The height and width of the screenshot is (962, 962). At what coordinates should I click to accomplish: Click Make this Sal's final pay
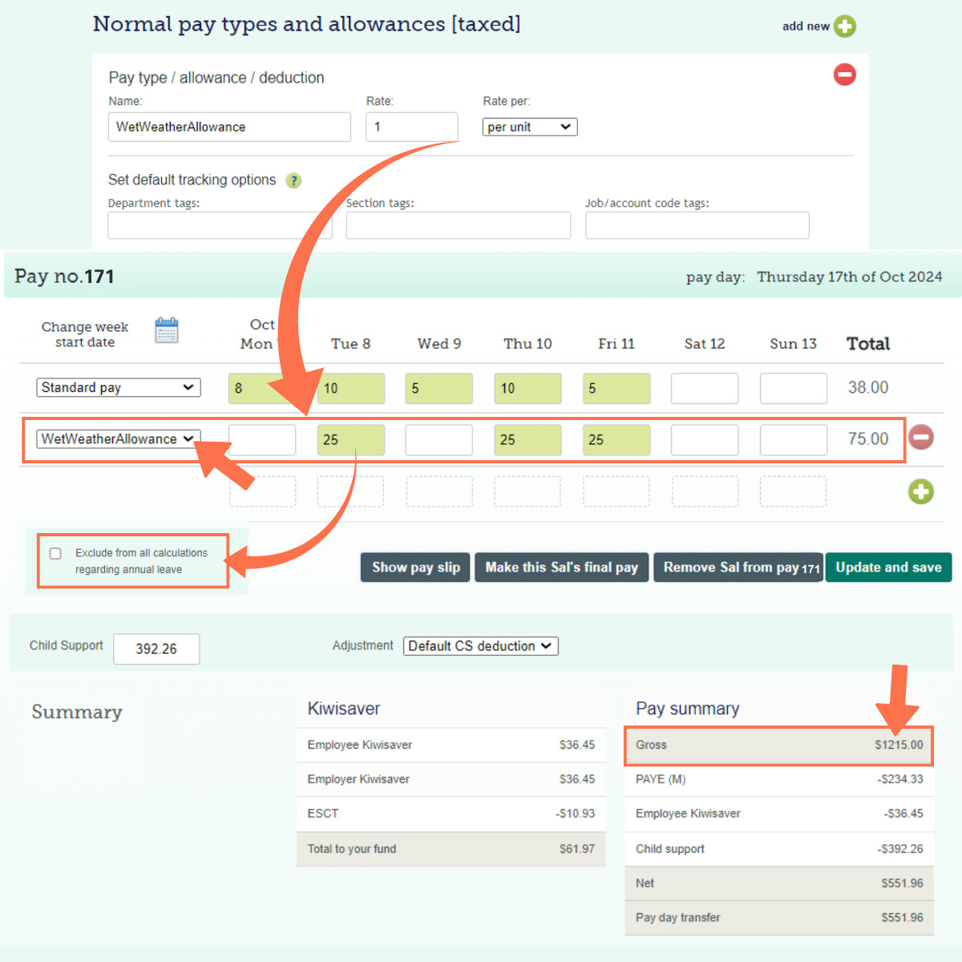click(561, 567)
